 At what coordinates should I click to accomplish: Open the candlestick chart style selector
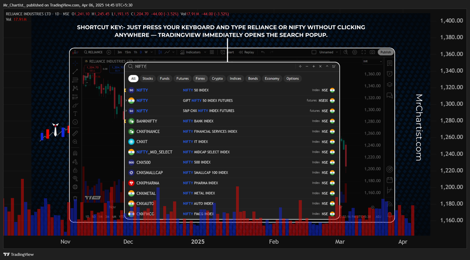[x=160, y=52]
